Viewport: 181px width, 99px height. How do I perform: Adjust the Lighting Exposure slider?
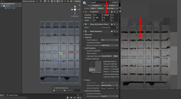point(65,90)
